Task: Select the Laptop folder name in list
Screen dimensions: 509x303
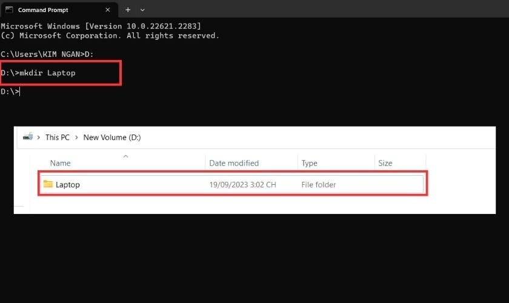Action: pos(67,185)
